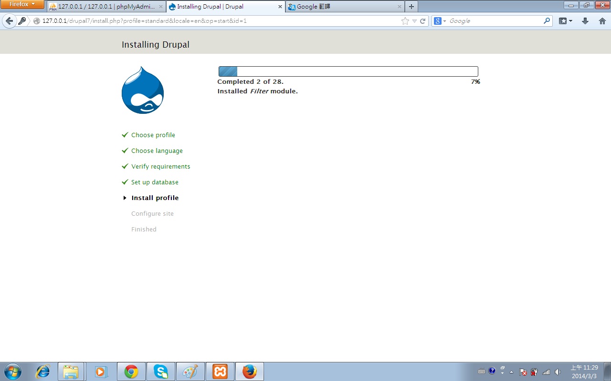This screenshot has width=611, height=381.
Task: Bookmark this page with the star icon
Action: (x=405, y=21)
